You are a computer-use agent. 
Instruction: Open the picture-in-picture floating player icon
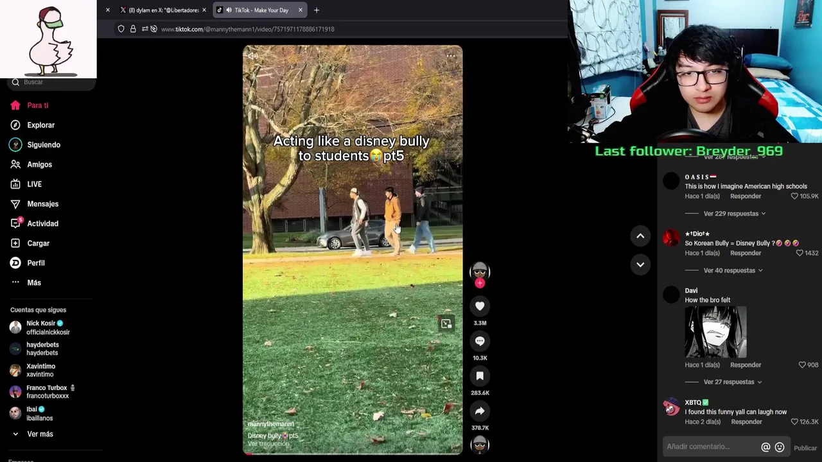446,323
